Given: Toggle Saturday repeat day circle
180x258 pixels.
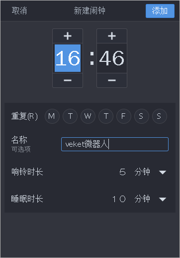Looking at the screenshot, I should tap(142, 116).
